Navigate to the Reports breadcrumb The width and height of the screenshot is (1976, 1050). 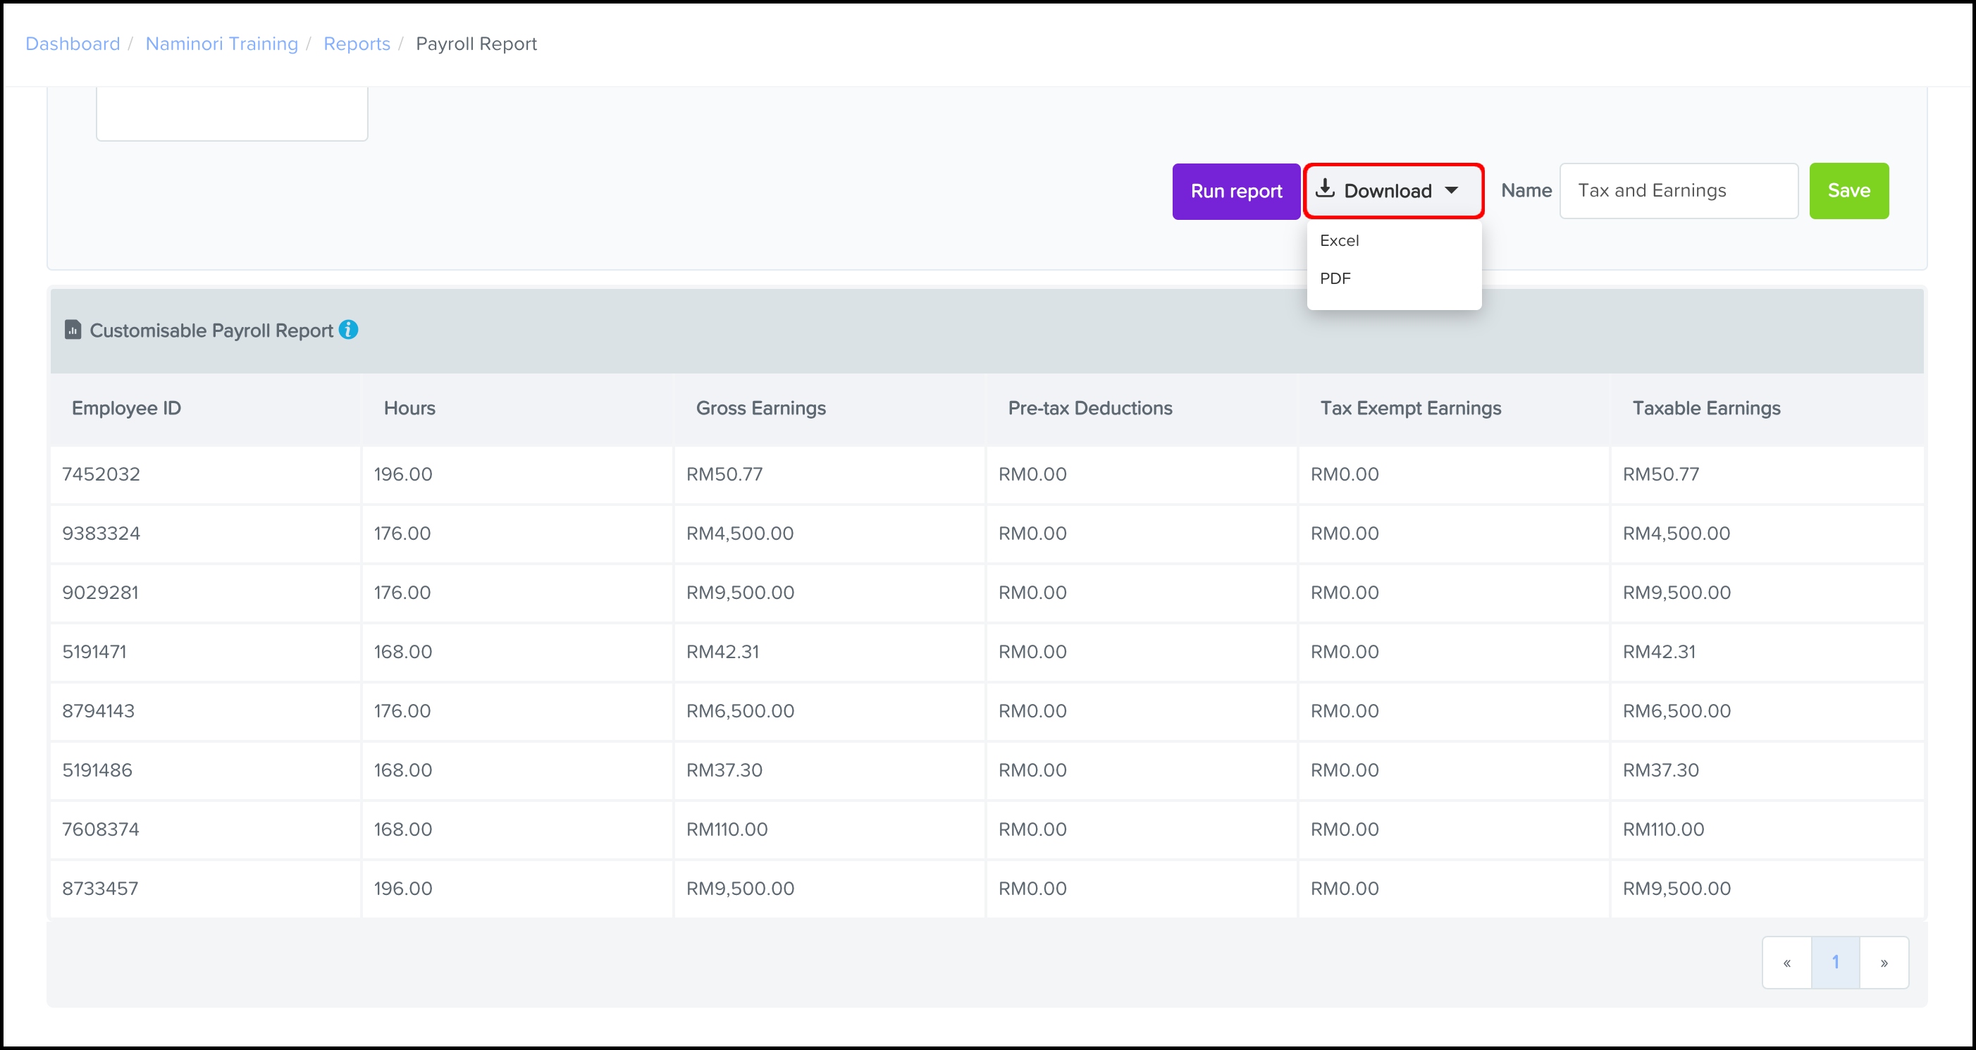(357, 44)
